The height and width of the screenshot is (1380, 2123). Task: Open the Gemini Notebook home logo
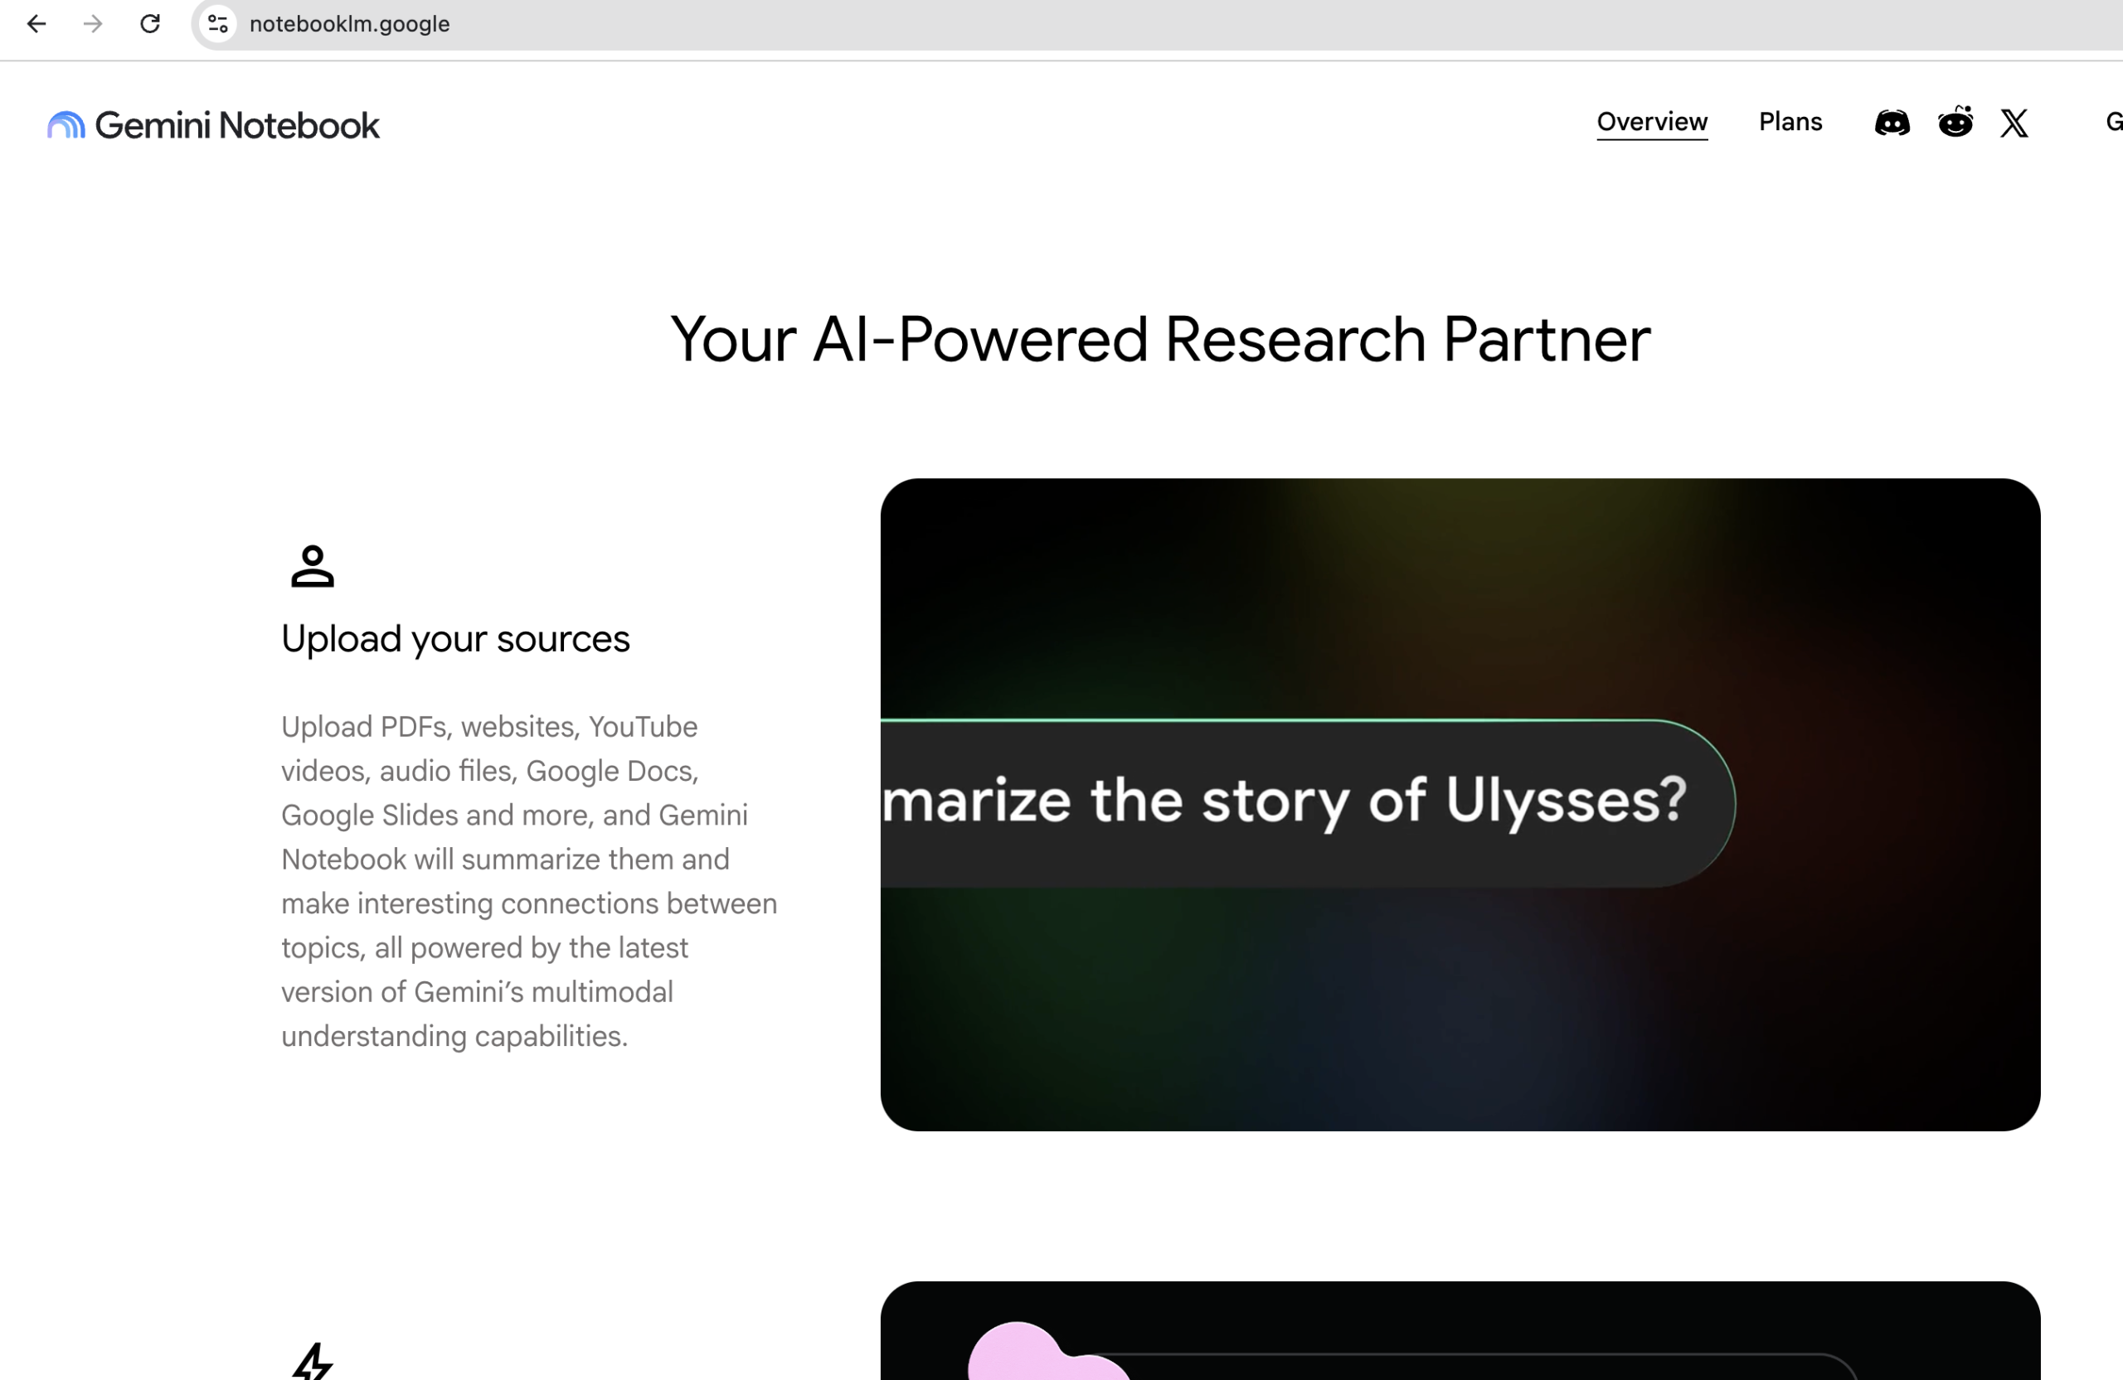tap(214, 126)
